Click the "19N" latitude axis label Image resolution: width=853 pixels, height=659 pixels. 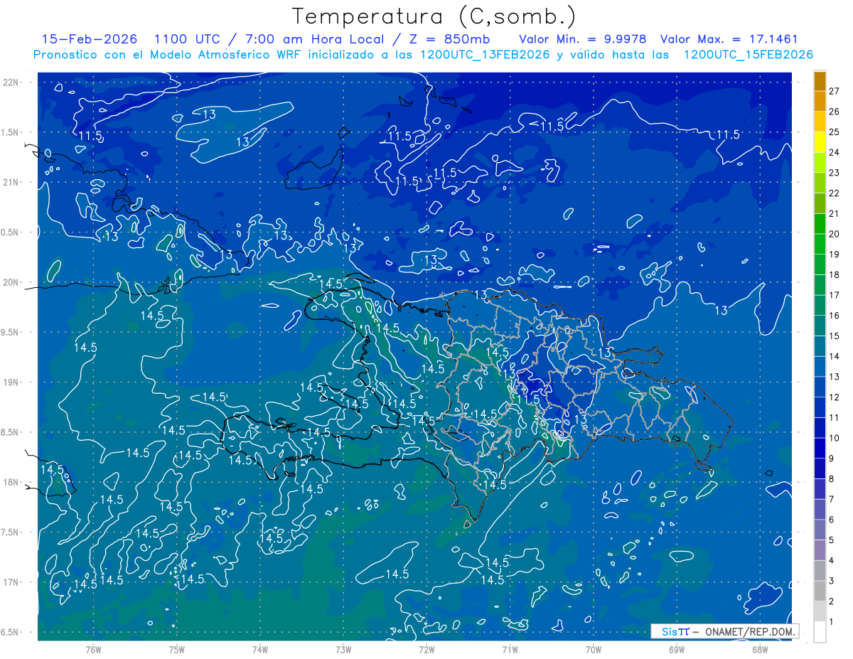11,382
